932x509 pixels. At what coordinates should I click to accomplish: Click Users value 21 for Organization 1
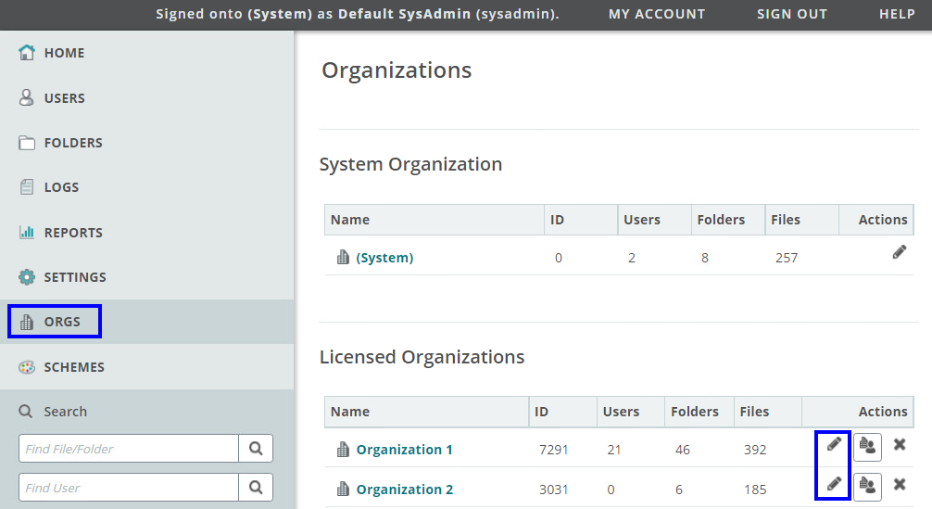[614, 450]
